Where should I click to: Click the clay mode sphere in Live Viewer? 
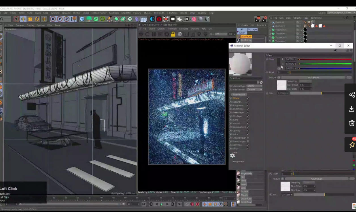(x=180, y=34)
